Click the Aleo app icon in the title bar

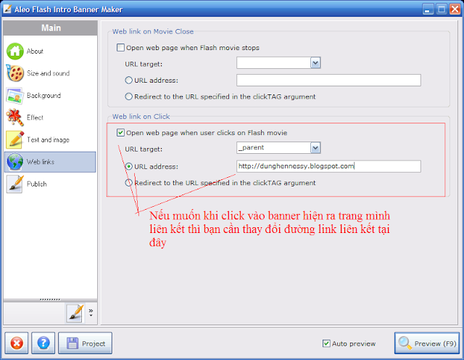coord(7,9)
